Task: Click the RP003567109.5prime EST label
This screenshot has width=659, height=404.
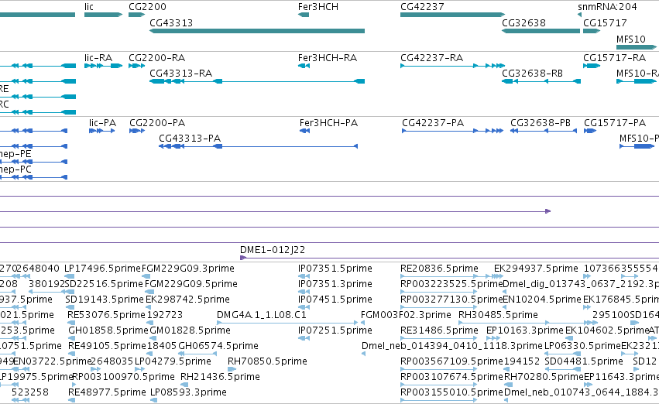Action: click(451, 361)
